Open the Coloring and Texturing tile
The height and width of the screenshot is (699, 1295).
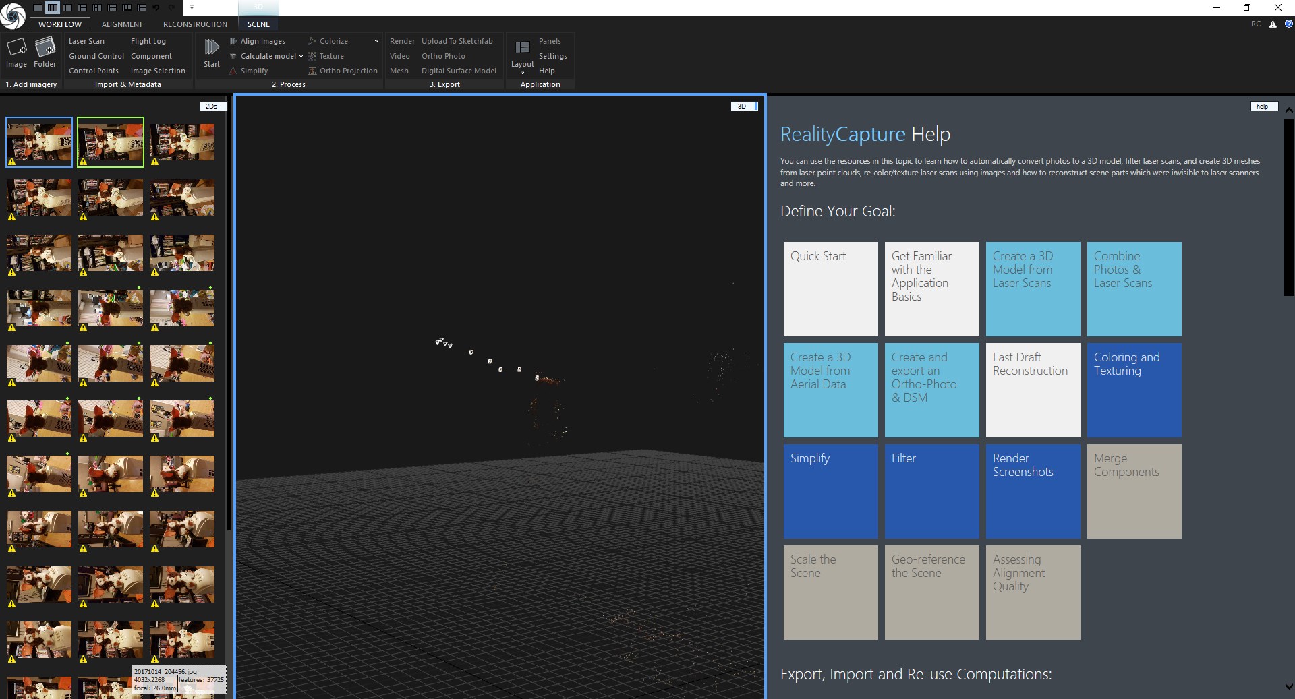tap(1134, 390)
